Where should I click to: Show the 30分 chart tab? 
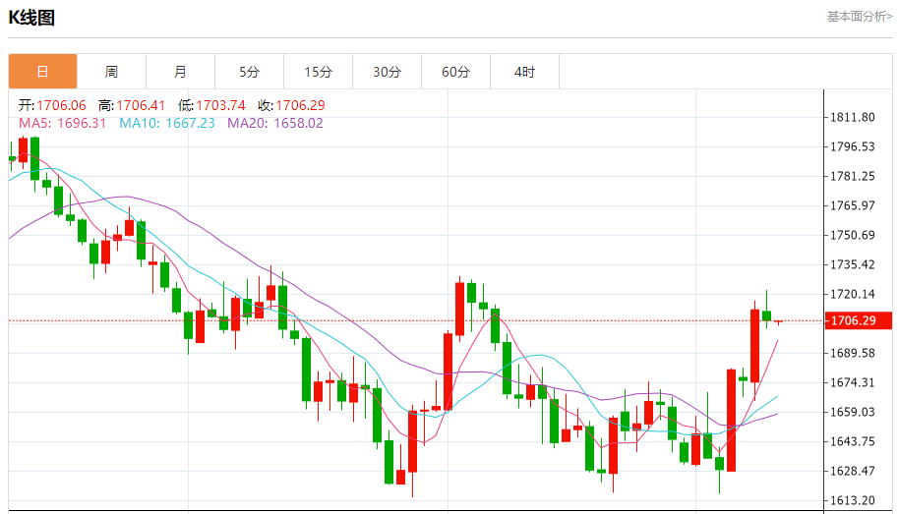click(387, 72)
